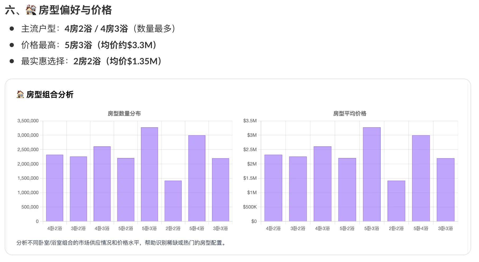Screen dimensions: 479x262
Task: Click 2卧2浴 x-axis label in 房型平均价格 chart
Action: pos(396,228)
